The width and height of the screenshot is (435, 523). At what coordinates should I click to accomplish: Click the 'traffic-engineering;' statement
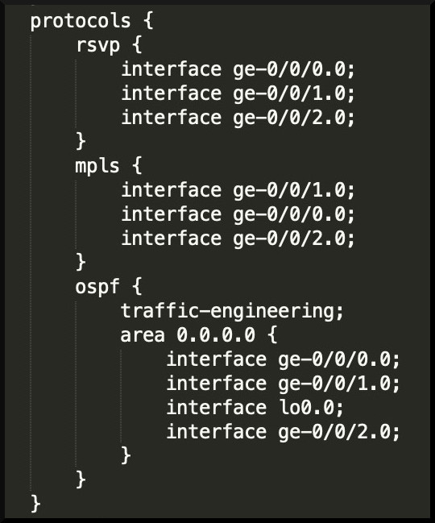[232, 312]
